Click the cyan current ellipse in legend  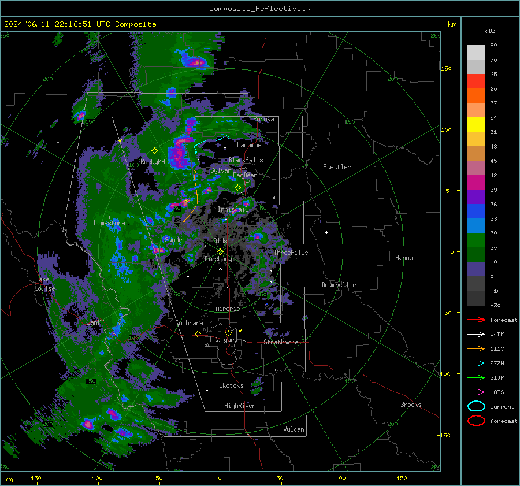click(x=476, y=406)
